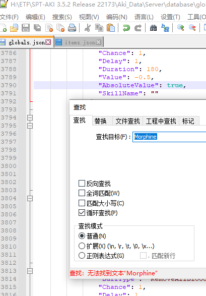Click the "Duration": 180 code line

click(x=130, y=69)
